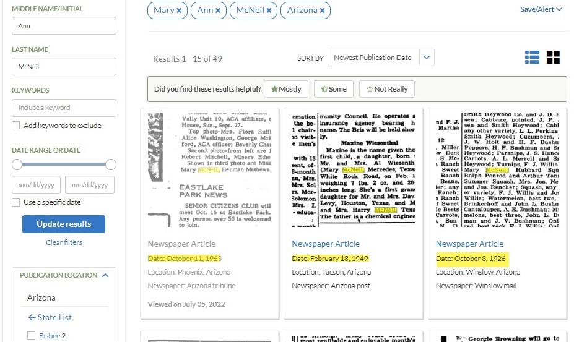Remove the McNeil filter tag
Viewport: 574px width, 342px height.
pos(269,11)
